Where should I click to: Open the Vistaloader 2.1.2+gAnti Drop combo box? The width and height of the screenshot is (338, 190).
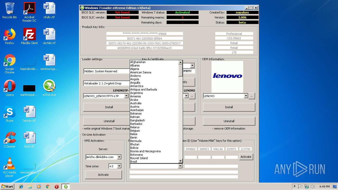[106, 83]
